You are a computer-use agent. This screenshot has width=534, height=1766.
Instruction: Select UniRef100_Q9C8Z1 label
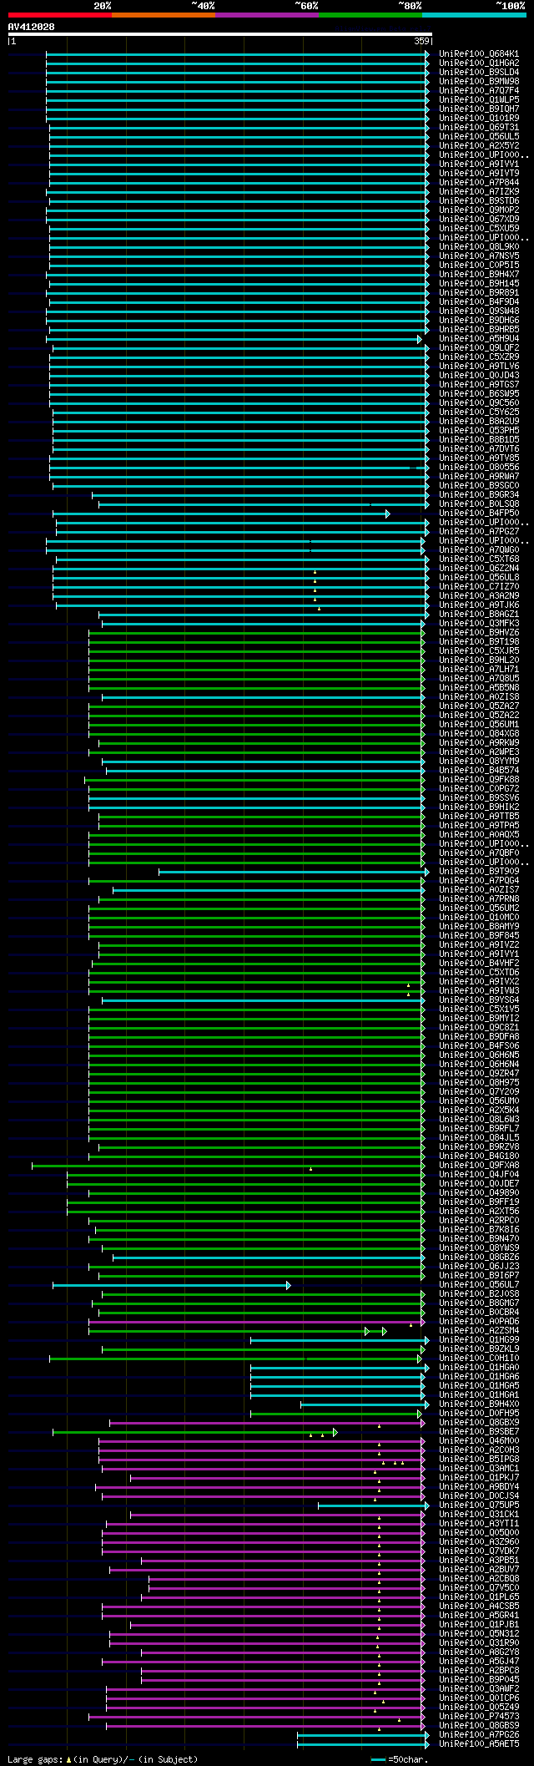(x=479, y=1027)
